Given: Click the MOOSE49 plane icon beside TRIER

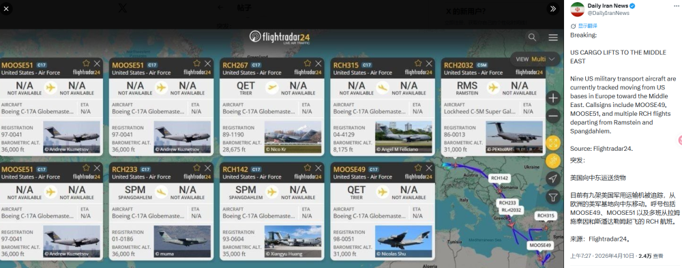Looking at the screenshot, I should coord(383,192).
